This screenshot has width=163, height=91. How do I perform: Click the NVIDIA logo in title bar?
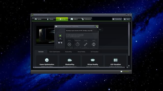pos(32,15)
